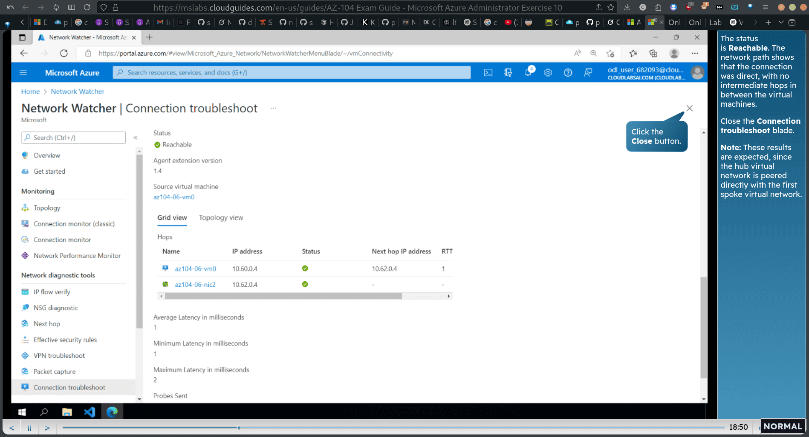Open Windows Start menu
Screen dimensions: 809x437
click(22, 412)
